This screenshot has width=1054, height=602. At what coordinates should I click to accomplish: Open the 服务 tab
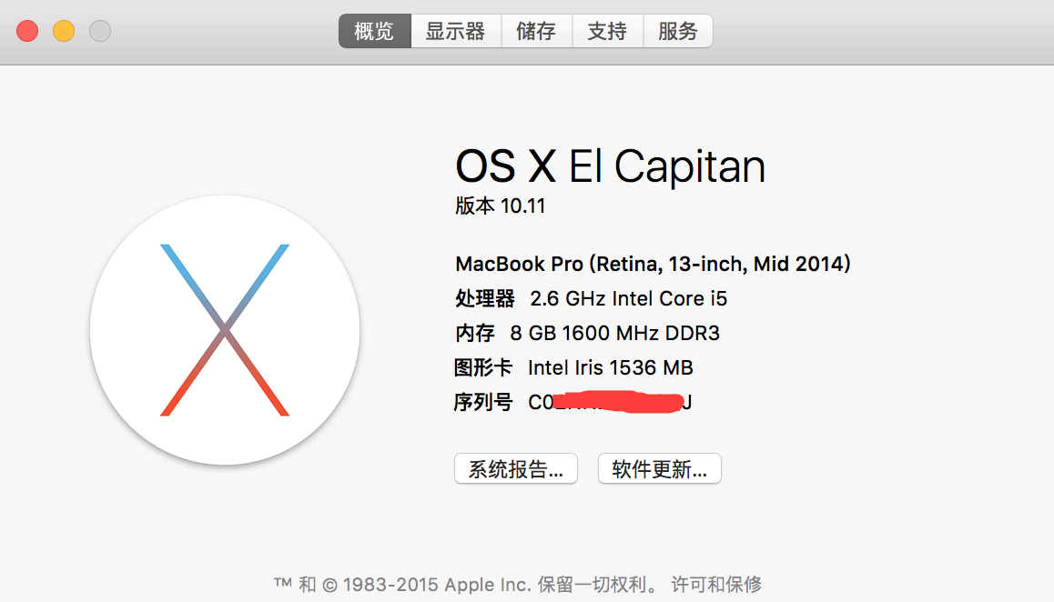[678, 31]
